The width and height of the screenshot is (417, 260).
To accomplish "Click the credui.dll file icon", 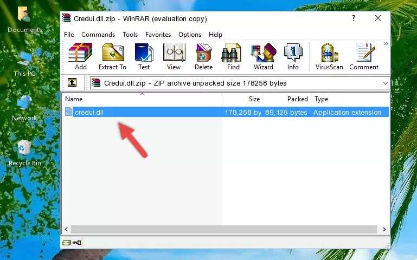I will click(68, 112).
